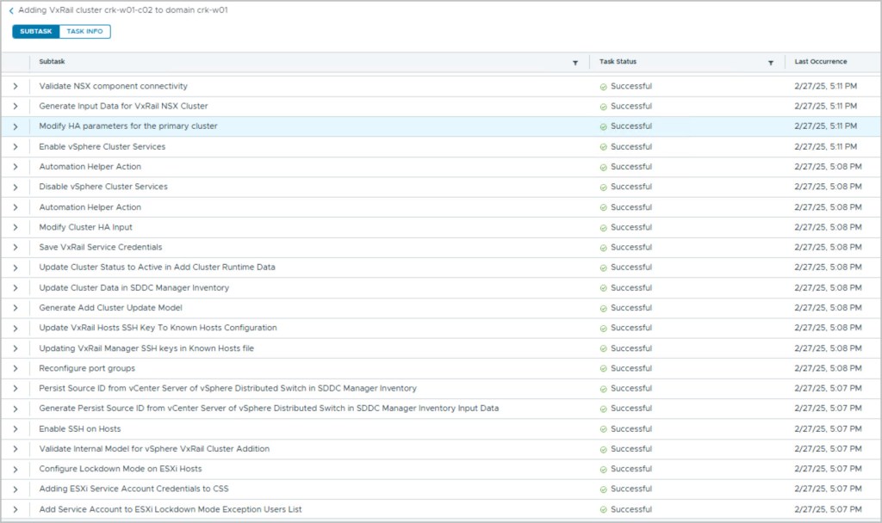
Task: Click the back arrow beside the page title
Action: point(10,10)
